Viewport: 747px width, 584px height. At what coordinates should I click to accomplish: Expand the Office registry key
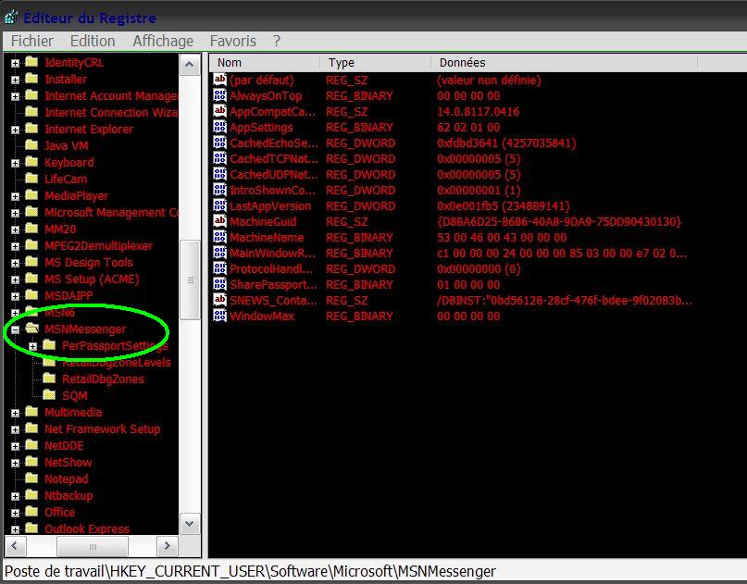[x=16, y=513]
